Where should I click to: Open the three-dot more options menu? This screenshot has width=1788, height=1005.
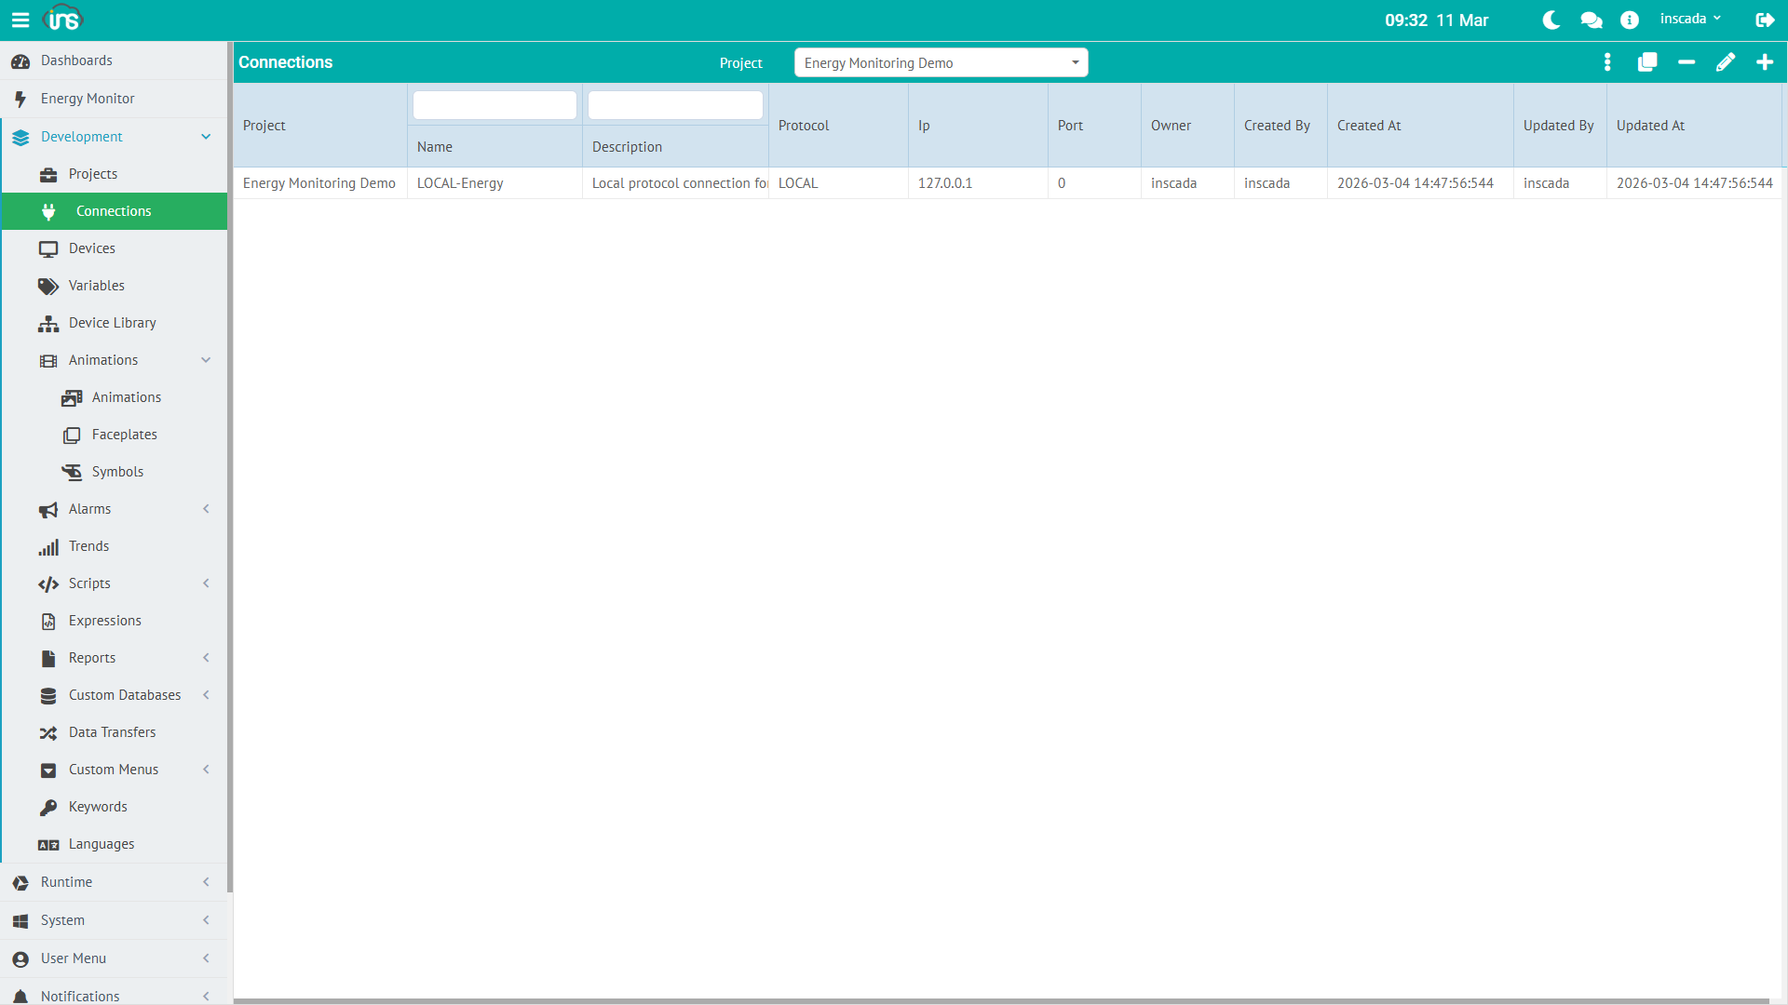tap(1607, 62)
